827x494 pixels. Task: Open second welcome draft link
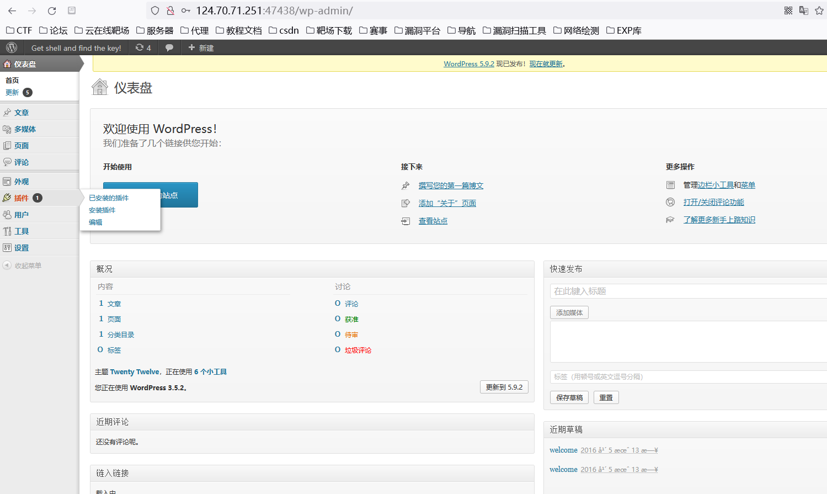click(x=563, y=469)
